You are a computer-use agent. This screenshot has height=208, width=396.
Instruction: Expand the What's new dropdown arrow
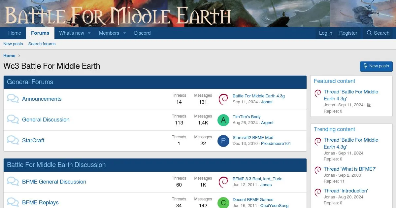point(89,33)
